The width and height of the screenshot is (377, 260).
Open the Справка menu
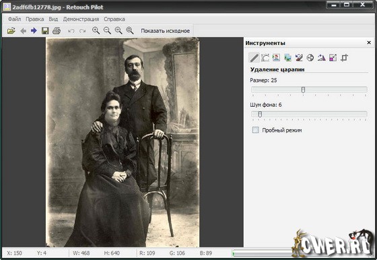pos(114,19)
